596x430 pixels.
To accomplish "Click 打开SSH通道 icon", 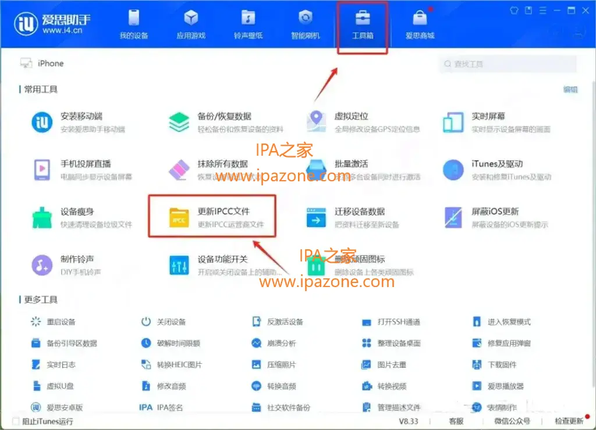I will coord(367,322).
